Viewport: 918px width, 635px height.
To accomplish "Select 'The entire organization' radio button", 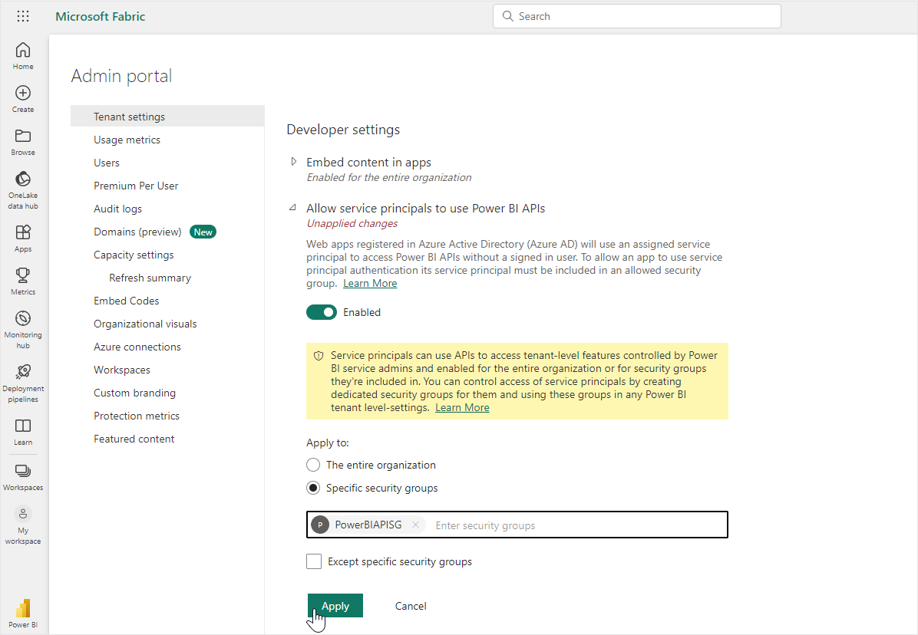I will click(x=313, y=465).
